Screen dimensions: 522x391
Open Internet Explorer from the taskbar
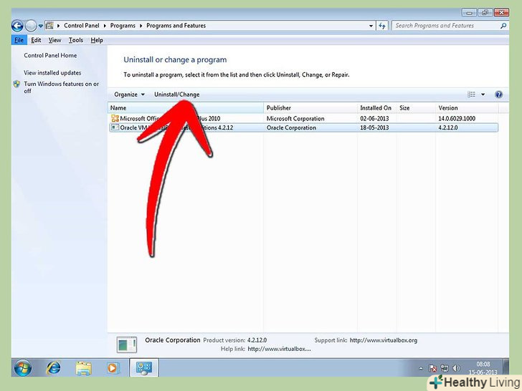point(53,368)
